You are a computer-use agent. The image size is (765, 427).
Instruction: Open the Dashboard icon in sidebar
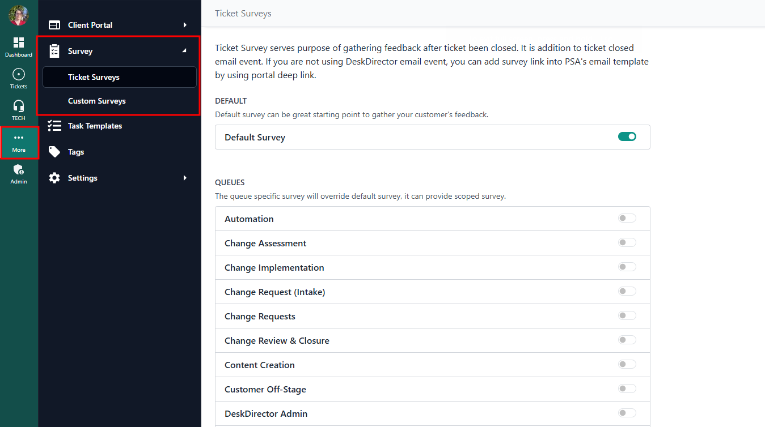(19, 43)
